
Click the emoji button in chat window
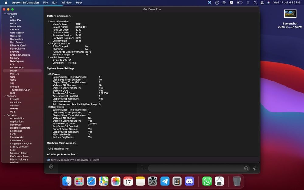(246, 168)
